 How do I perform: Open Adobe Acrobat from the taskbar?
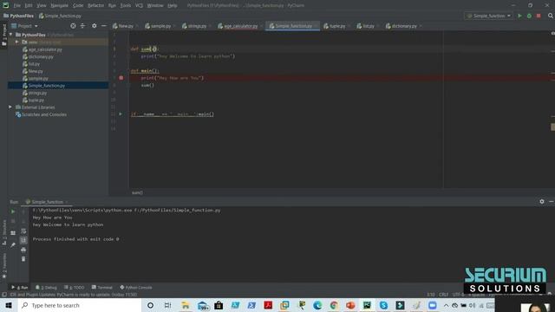pos(268,305)
